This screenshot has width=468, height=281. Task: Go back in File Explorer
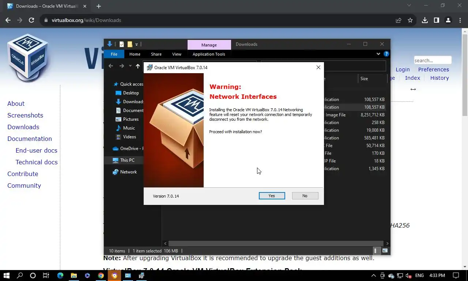tap(111, 66)
